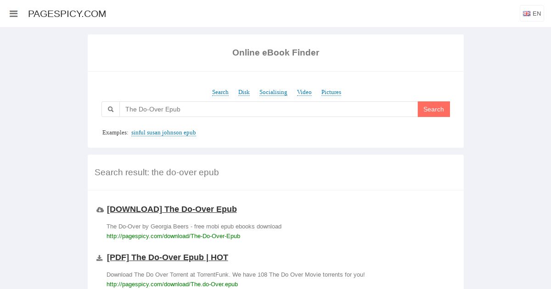Click the UK flag icon
Viewport: 551px width, 289px height.
pyautogui.click(x=527, y=14)
